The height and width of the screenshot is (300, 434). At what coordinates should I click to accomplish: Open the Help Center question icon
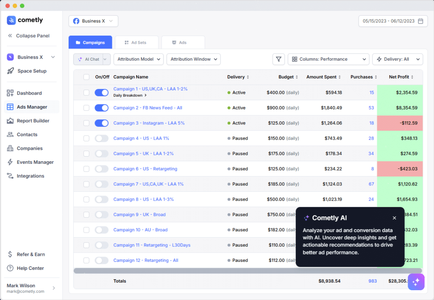point(10,268)
